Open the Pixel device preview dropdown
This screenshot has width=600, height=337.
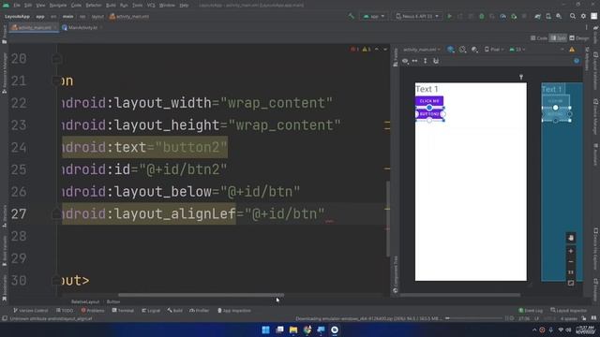click(x=494, y=50)
